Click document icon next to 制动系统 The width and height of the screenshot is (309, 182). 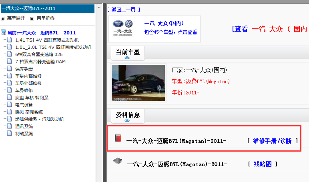tap(10, 133)
